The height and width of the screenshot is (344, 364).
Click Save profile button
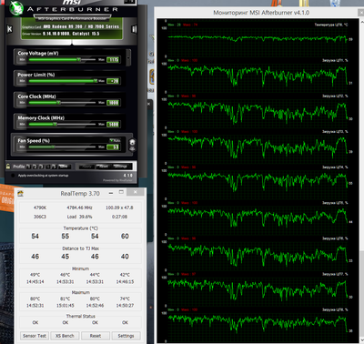(64, 167)
